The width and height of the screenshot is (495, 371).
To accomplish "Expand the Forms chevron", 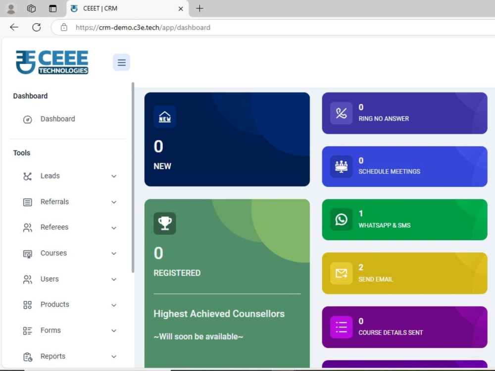I will tap(114, 330).
